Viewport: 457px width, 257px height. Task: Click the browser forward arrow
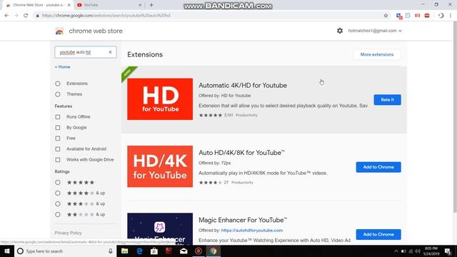(16, 16)
